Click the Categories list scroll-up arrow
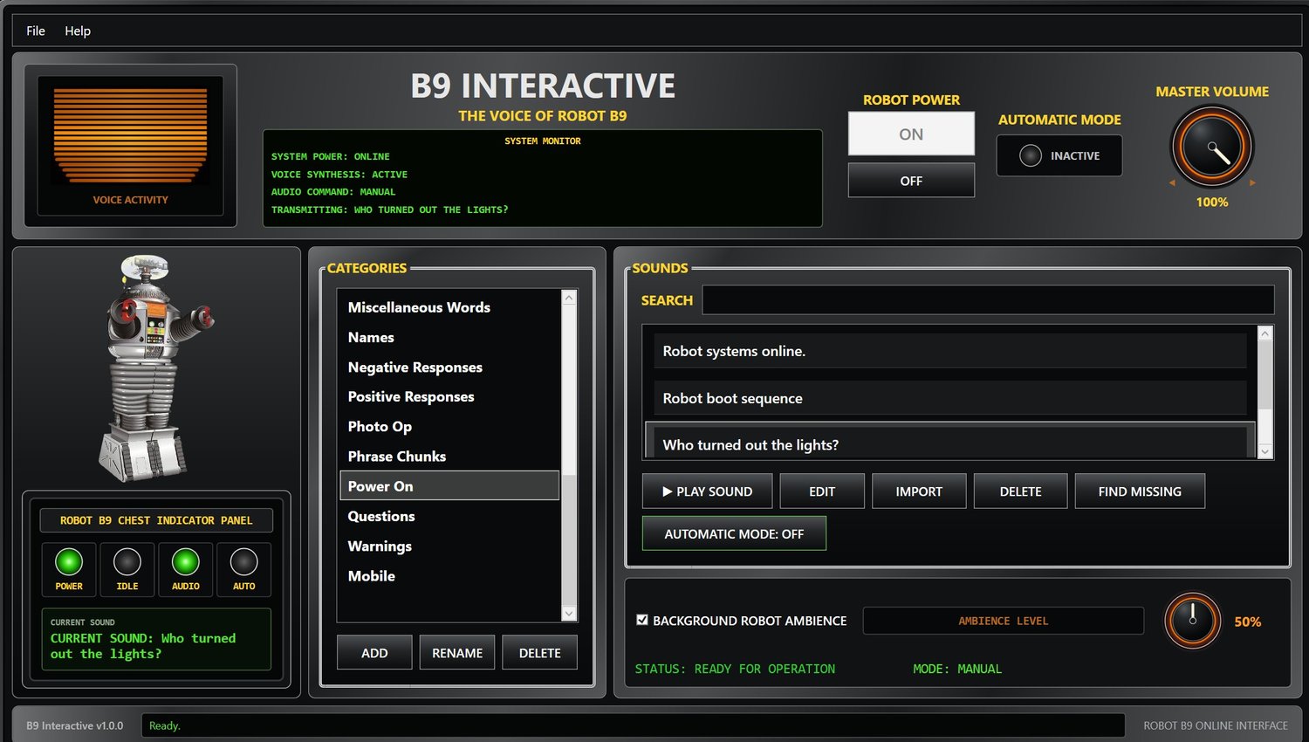Image resolution: width=1309 pixels, height=742 pixels. click(569, 298)
